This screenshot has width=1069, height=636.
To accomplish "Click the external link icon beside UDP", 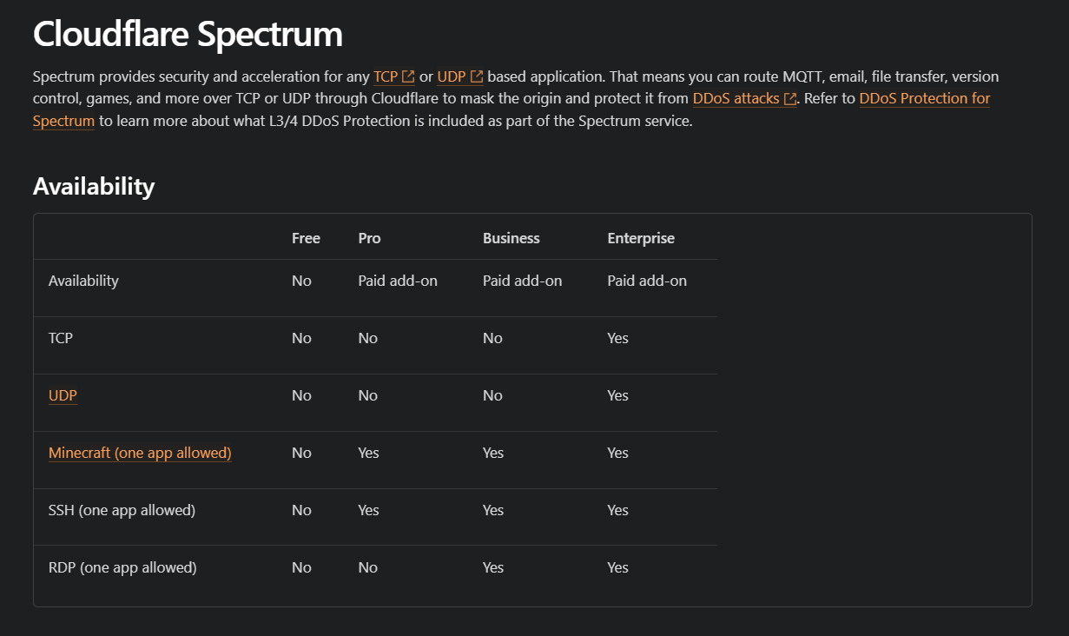I will [x=477, y=76].
